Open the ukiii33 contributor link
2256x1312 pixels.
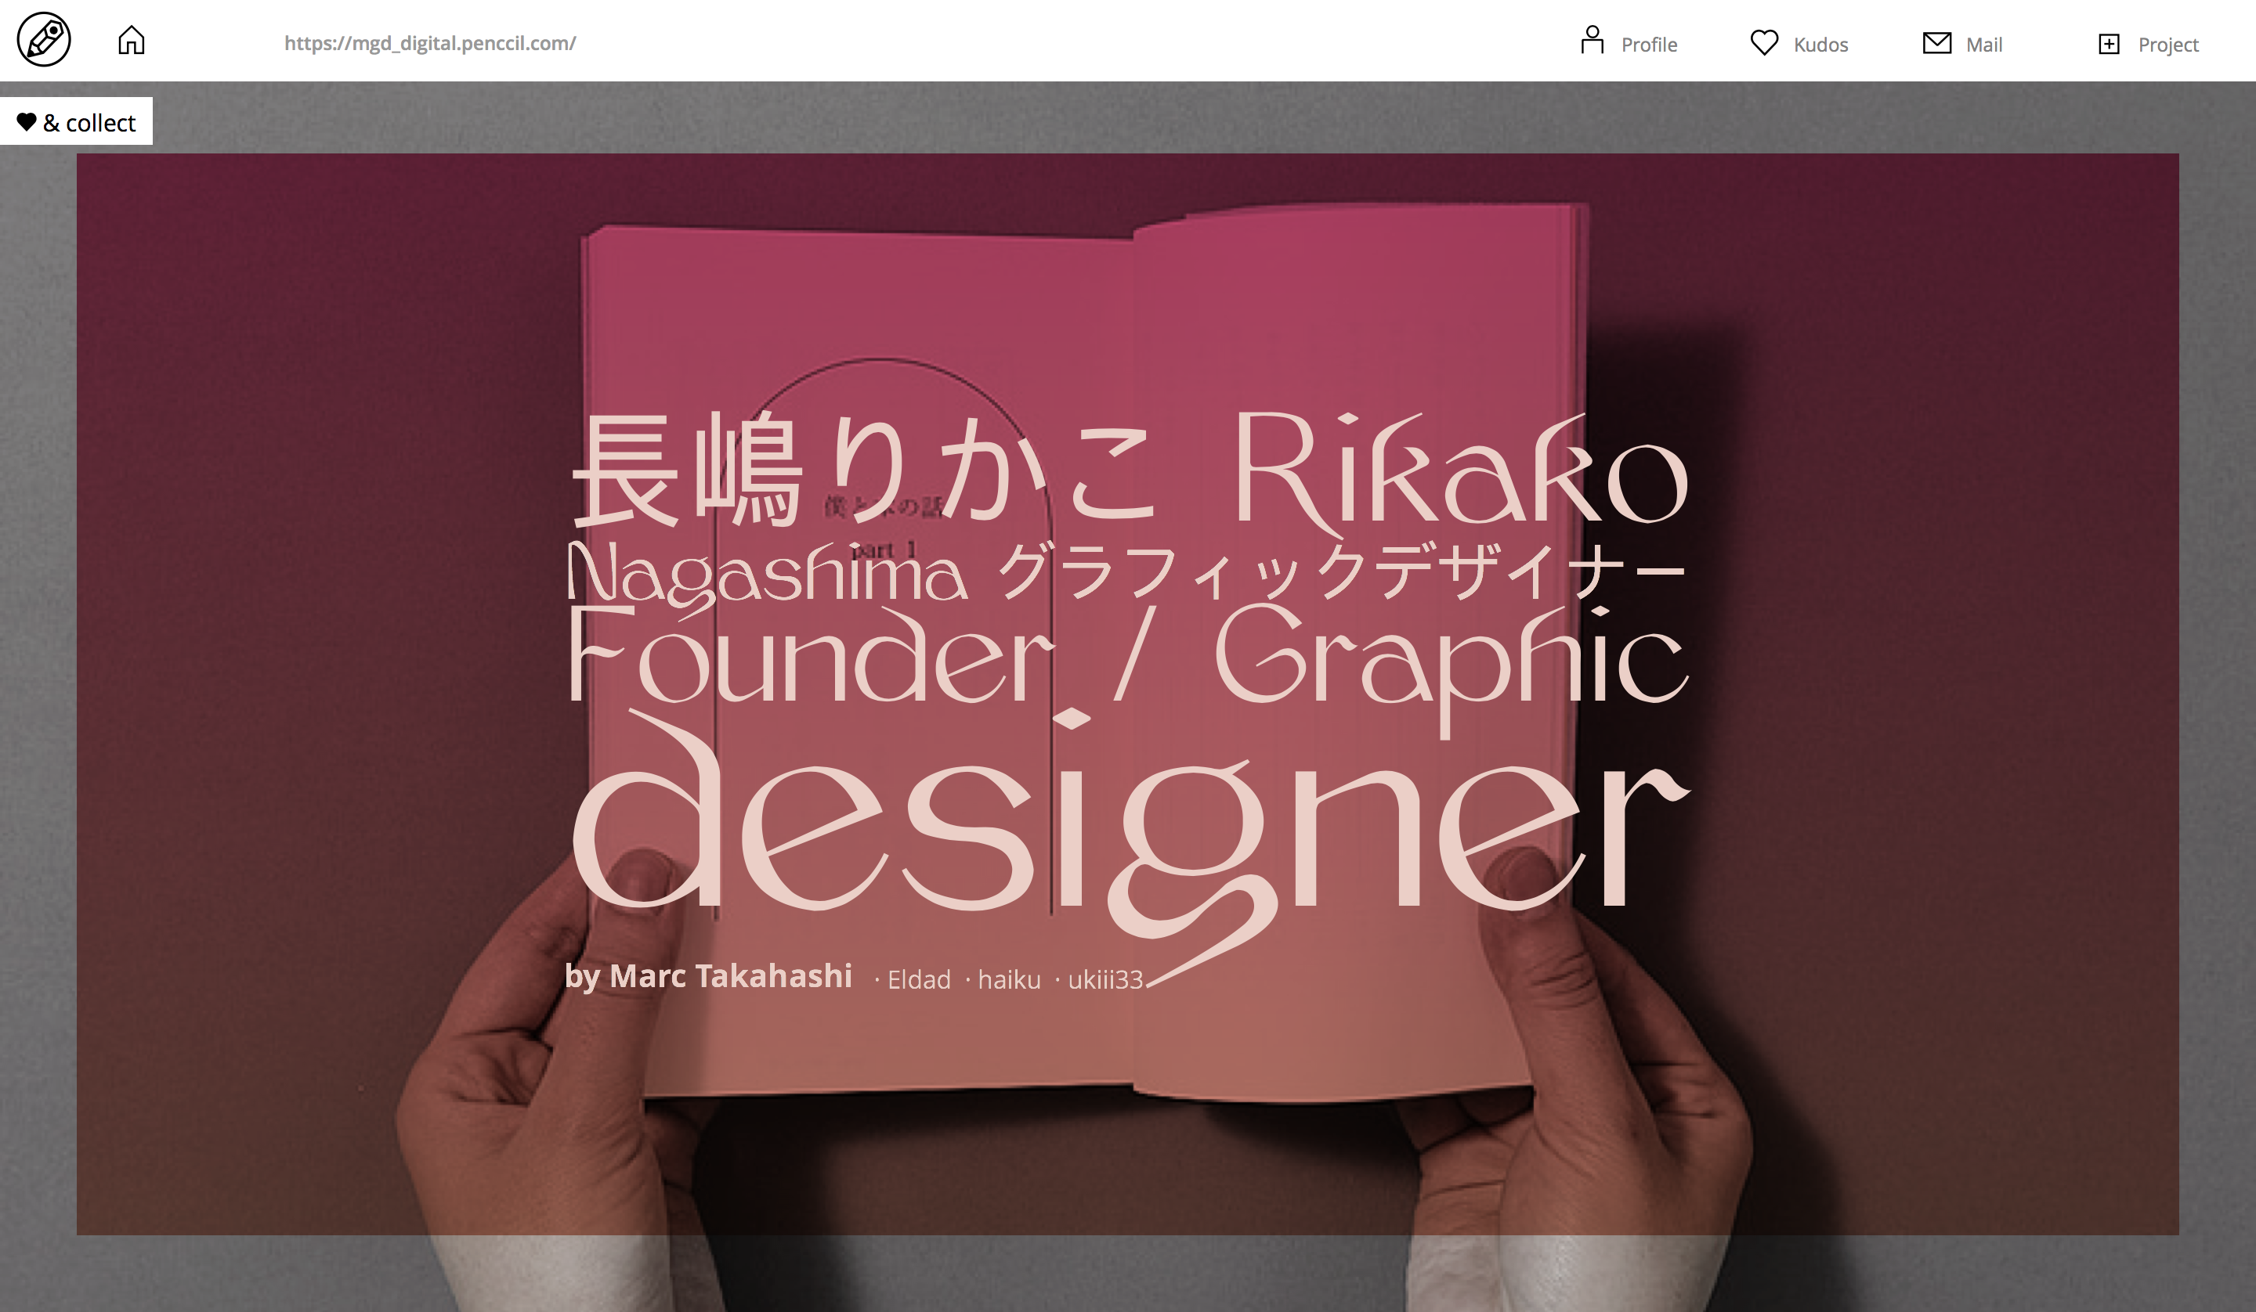[x=1105, y=980]
